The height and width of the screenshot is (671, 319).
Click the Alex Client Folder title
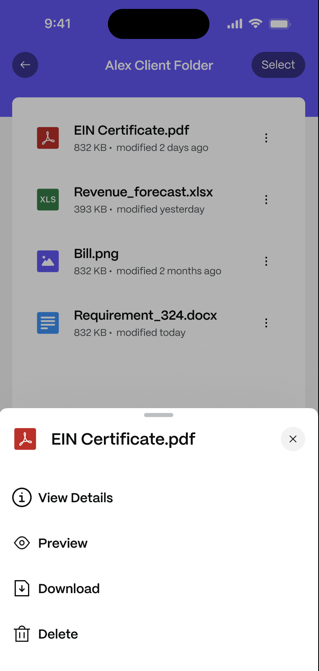159,65
